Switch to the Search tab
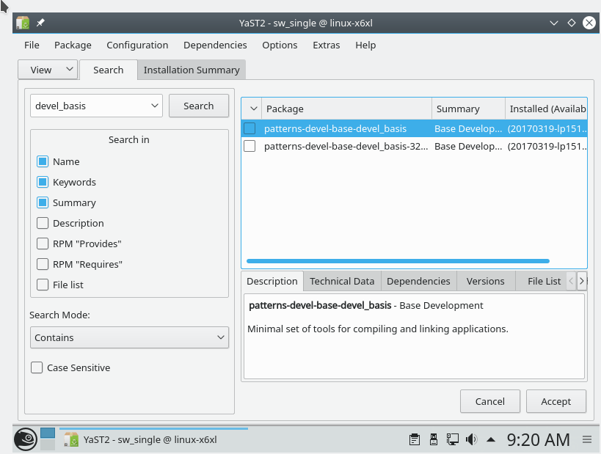The width and height of the screenshot is (601, 454). pyautogui.click(x=109, y=70)
